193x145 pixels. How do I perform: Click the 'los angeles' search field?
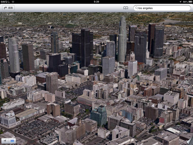coord(162,8)
